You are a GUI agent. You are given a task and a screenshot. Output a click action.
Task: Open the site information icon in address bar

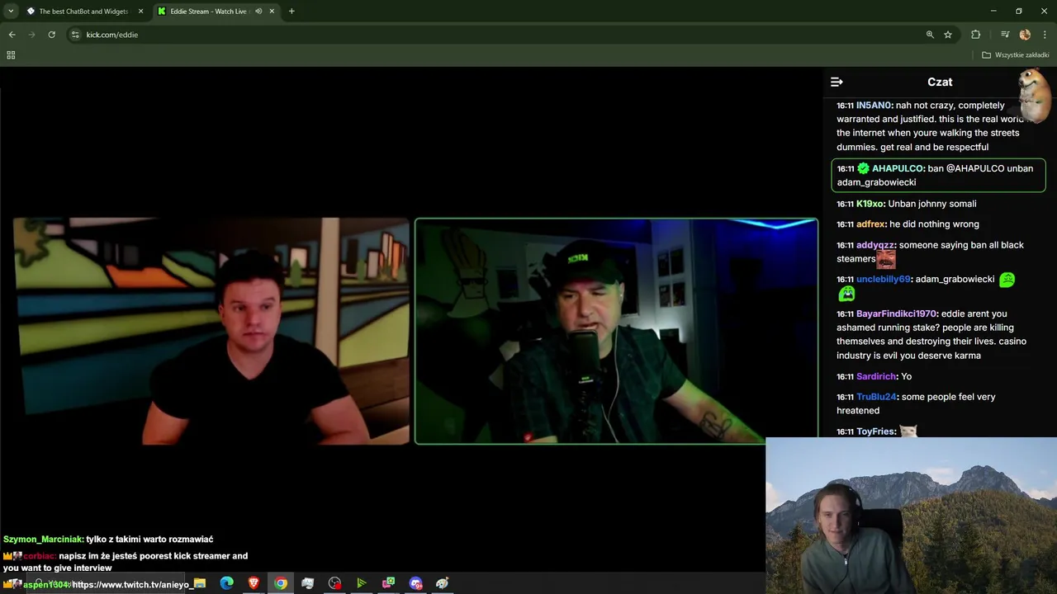tap(75, 35)
